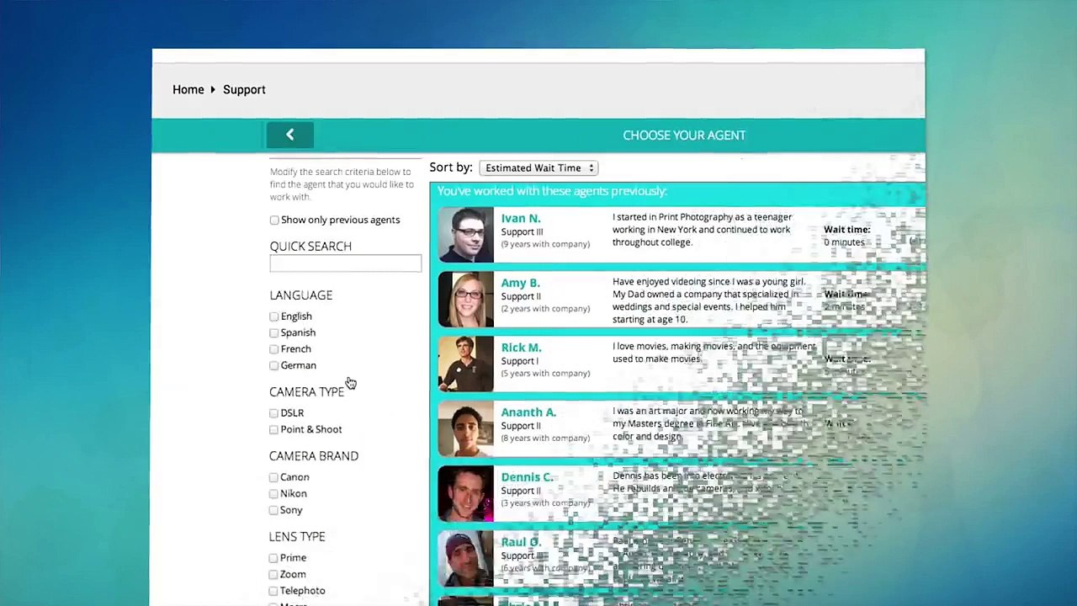Check the French language filter
Viewport: 1077px width, 606px height.
[x=274, y=349]
